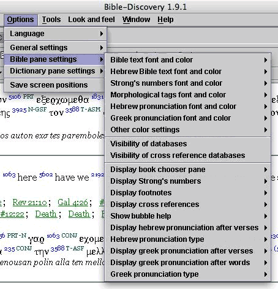Open Show bubble help submenu
The image size is (278, 289).
tap(188, 216)
